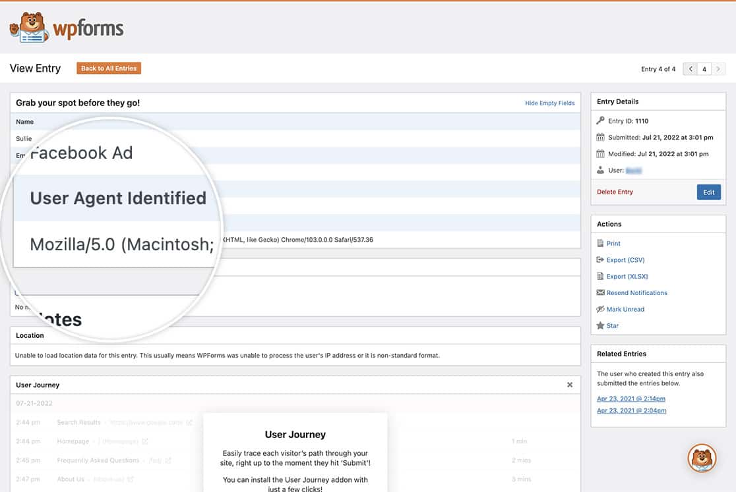Screen dimensions: 736x492
Task: Advance to the next entry with the right chevron
Action: (719, 68)
